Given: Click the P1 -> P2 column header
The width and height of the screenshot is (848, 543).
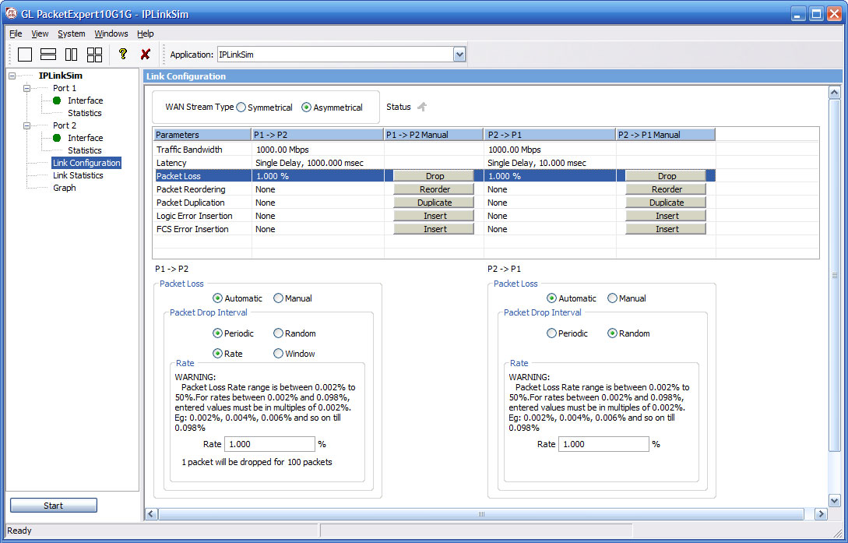Looking at the screenshot, I should pyautogui.click(x=318, y=135).
